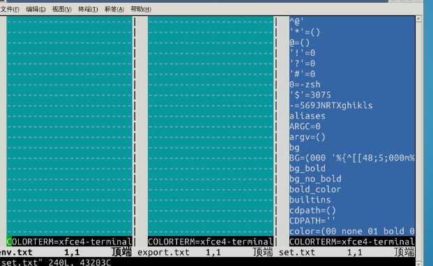Click the 'BG=(000' line

(x=352, y=158)
